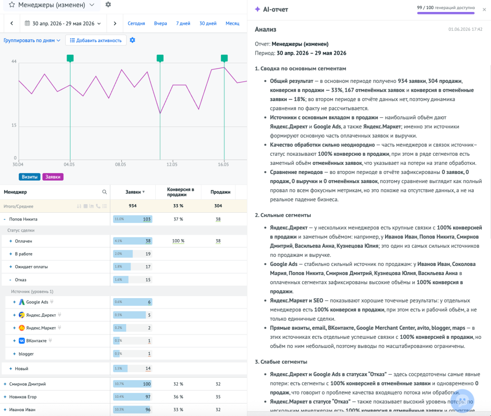The width and height of the screenshot is (491, 416).
Task: Click plug icon beside Яндекс.Маркет
Action: pos(59,327)
